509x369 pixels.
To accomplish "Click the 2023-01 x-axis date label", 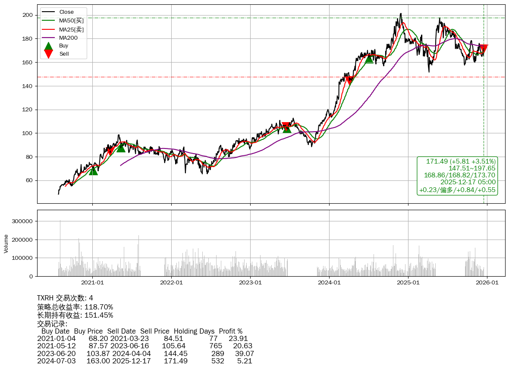I will point(250,283).
